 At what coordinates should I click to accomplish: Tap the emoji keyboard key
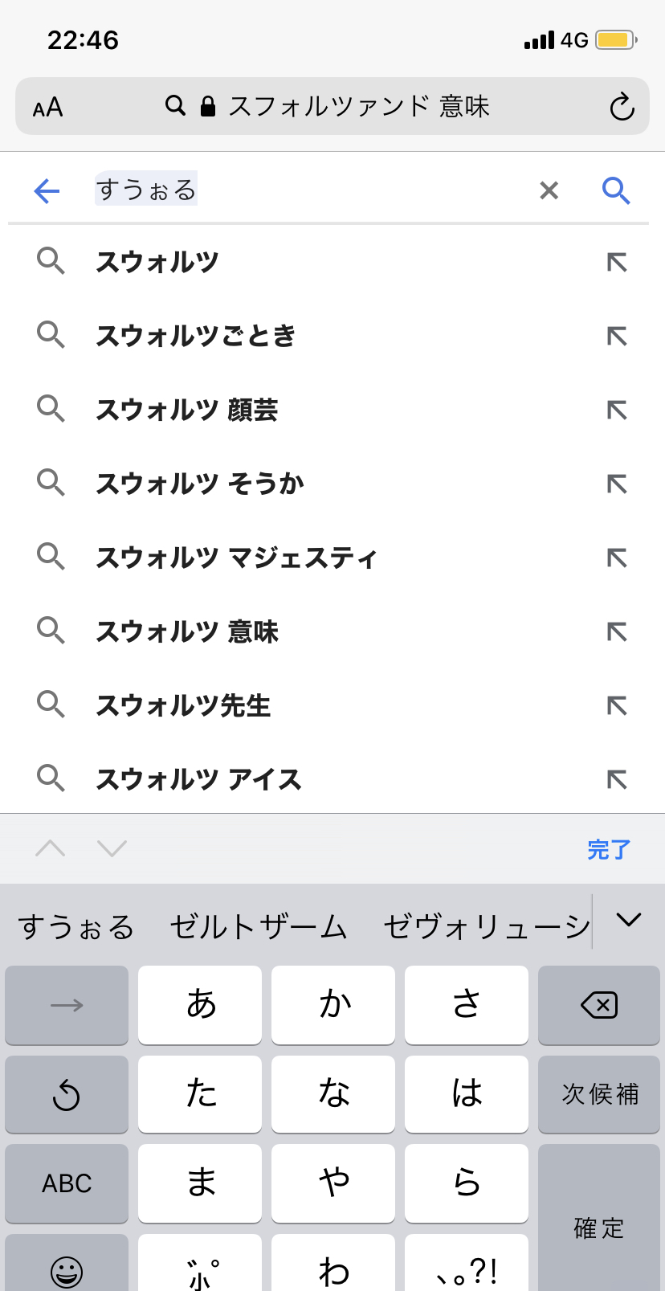[67, 1270]
